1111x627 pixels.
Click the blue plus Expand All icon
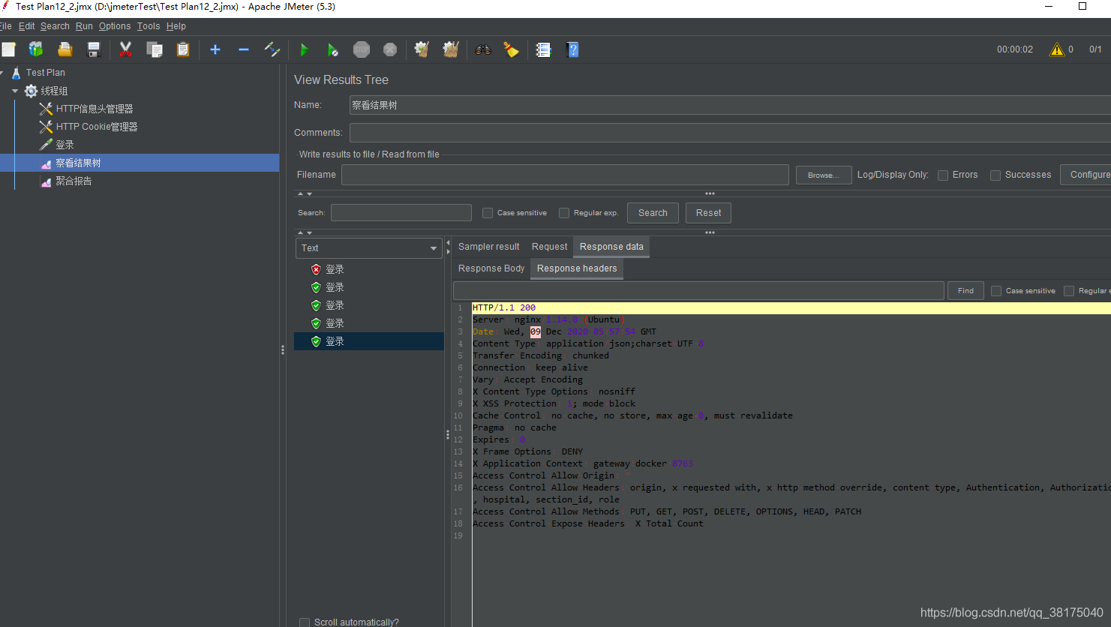click(x=215, y=49)
